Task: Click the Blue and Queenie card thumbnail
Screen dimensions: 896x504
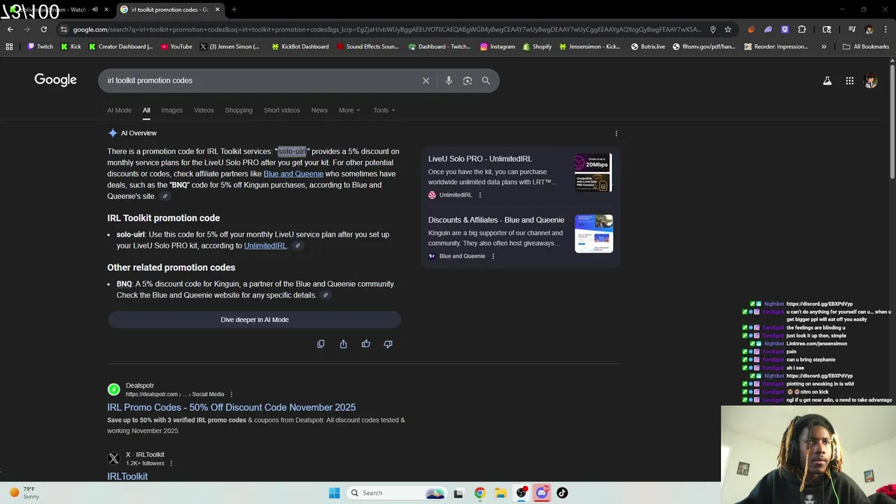Action: (x=594, y=234)
